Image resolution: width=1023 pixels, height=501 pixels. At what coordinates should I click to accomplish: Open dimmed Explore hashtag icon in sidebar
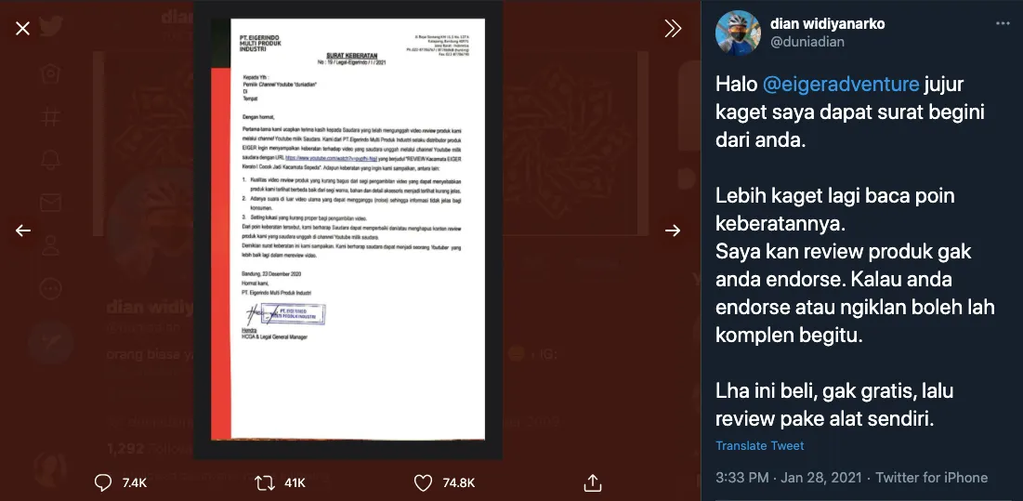pos(50,117)
